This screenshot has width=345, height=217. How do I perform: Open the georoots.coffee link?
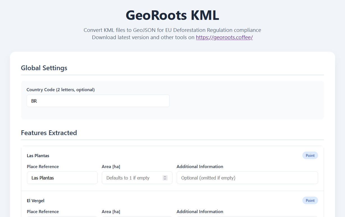[x=224, y=37]
